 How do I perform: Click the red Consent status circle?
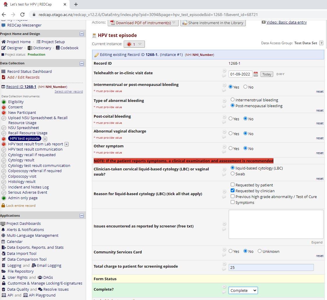click(x=4, y=107)
